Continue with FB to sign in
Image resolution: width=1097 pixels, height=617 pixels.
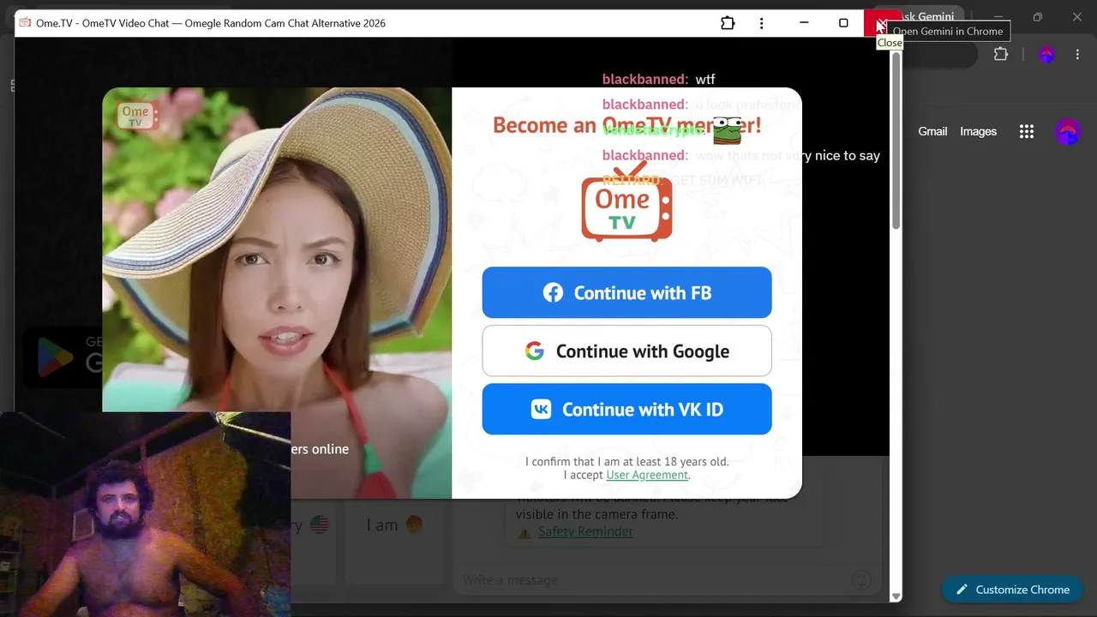tap(626, 292)
